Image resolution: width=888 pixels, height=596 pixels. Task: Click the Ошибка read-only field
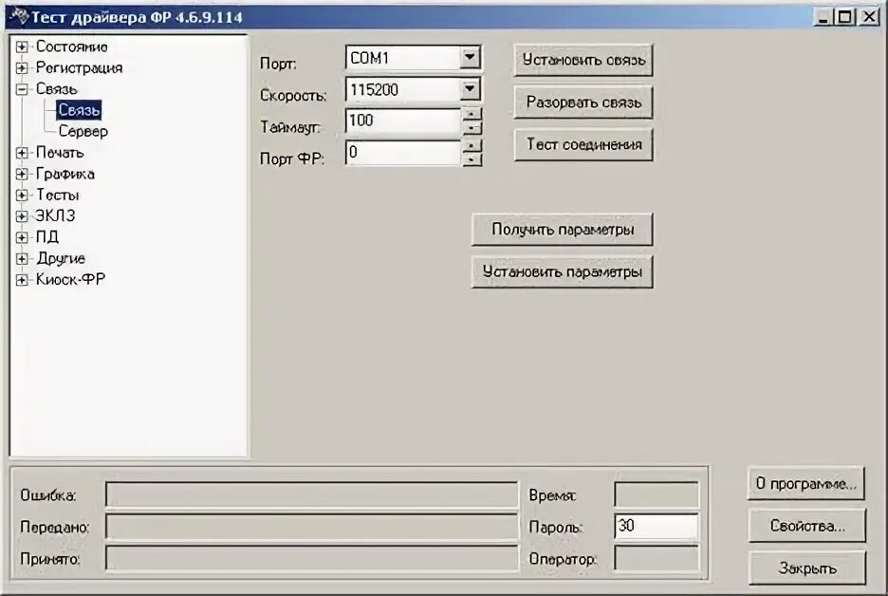pyautogui.click(x=311, y=494)
